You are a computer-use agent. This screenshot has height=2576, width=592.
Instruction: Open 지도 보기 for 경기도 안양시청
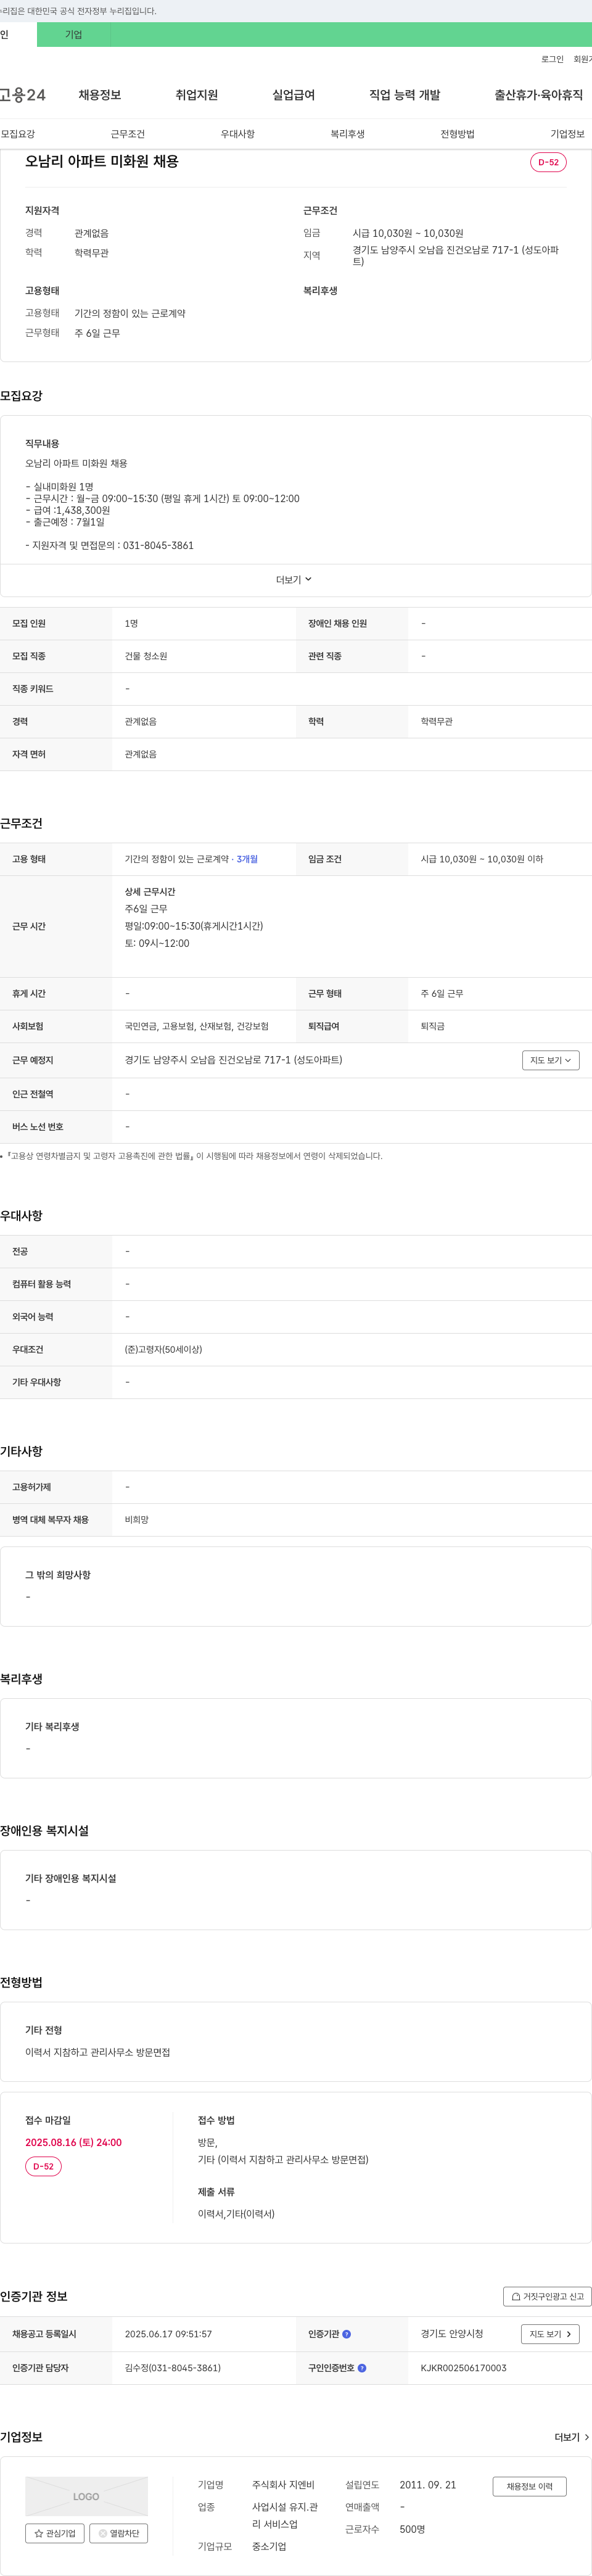click(x=550, y=2334)
